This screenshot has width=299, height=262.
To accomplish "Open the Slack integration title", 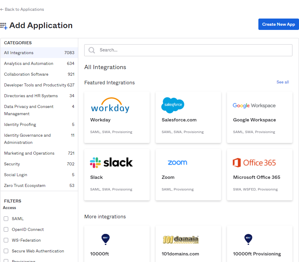I will point(96,177).
